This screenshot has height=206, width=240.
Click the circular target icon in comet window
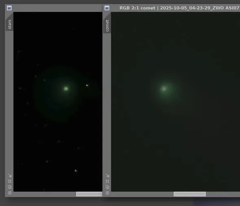[107, 193]
